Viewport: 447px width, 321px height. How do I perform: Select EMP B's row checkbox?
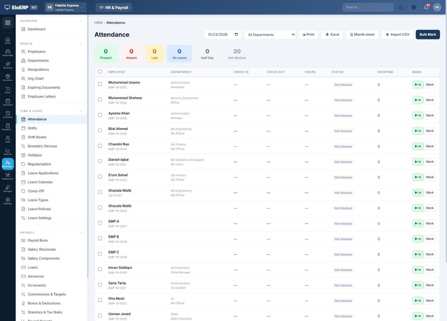[100, 238]
